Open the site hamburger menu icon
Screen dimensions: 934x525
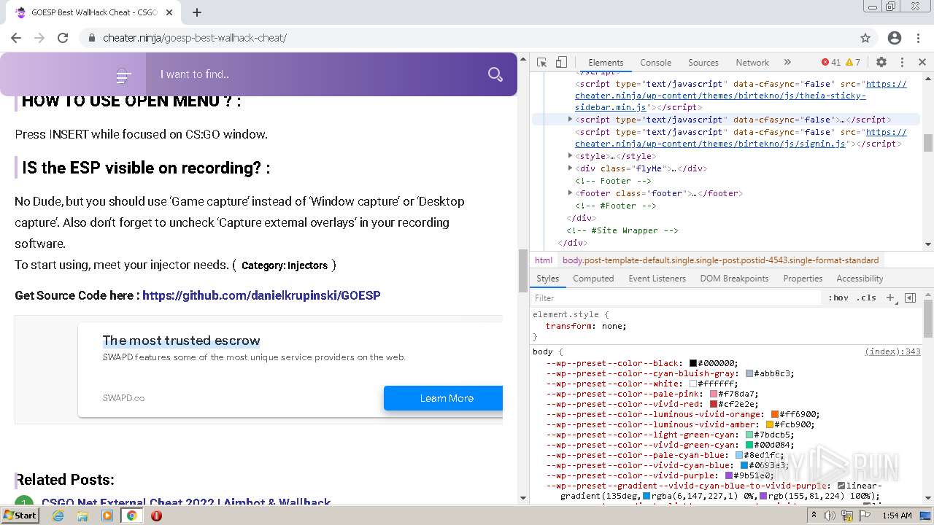click(123, 75)
